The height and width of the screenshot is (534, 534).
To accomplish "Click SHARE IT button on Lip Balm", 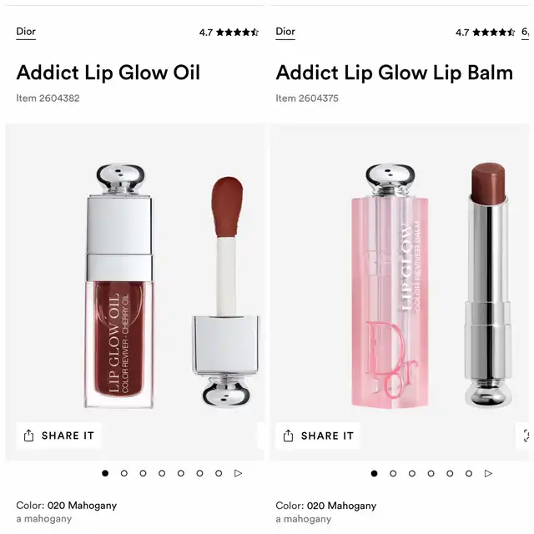I will tap(318, 436).
